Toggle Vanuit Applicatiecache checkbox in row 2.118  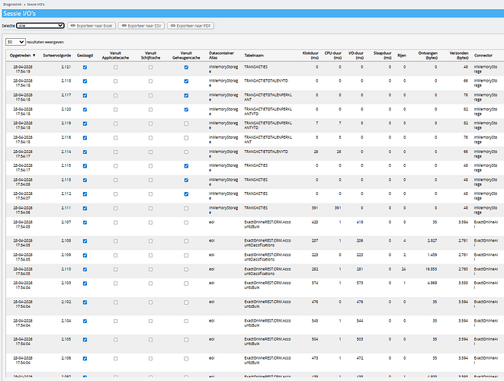(x=115, y=82)
